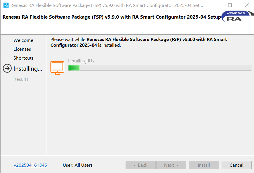Maximize the setup window
The image size is (254, 173).
tap(230, 5)
